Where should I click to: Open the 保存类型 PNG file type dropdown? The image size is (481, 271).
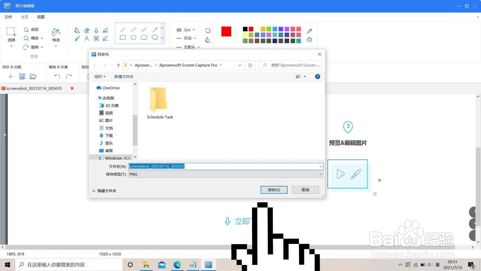click(226, 174)
